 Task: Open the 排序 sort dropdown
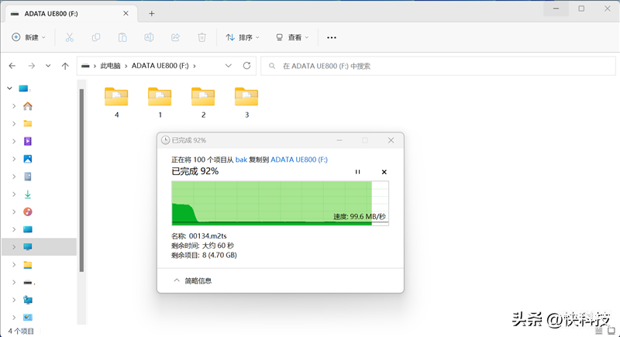tap(243, 37)
